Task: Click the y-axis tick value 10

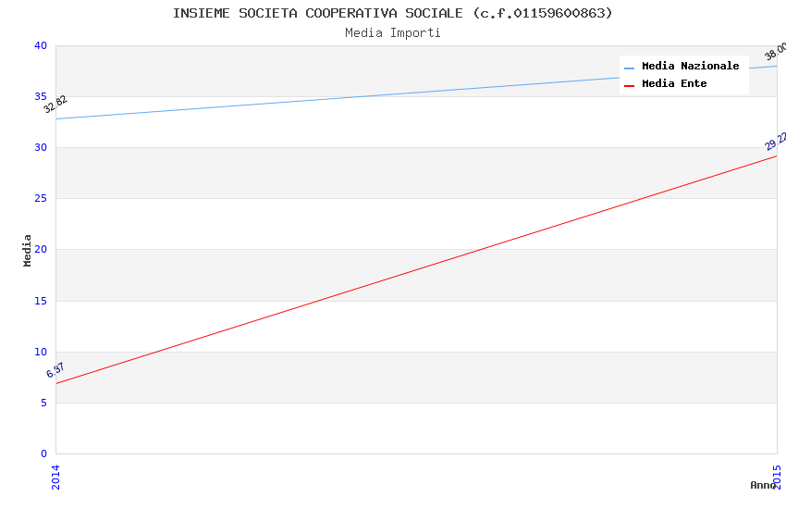Action: pyautogui.click(x=41, y=352)
